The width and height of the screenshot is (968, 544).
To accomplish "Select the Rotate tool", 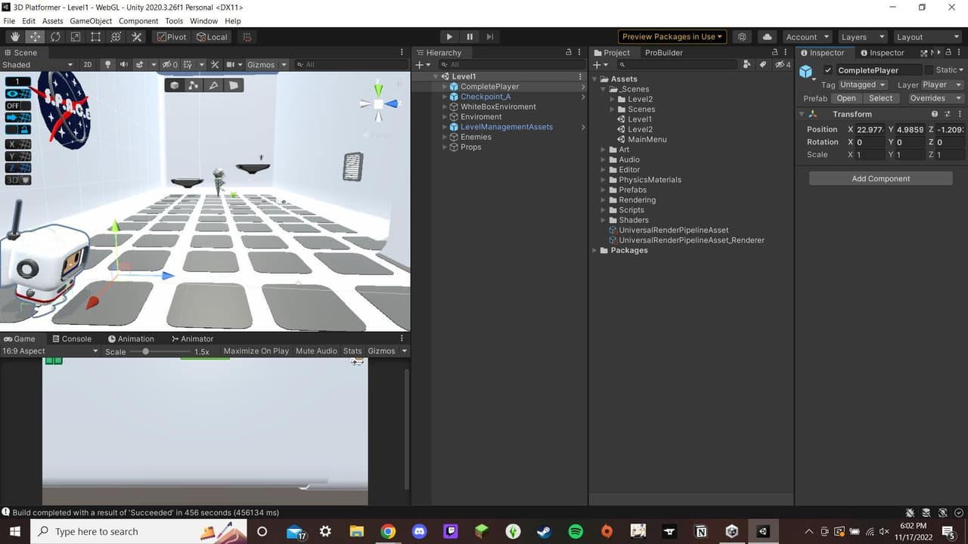I will click(x=55, y=36).
